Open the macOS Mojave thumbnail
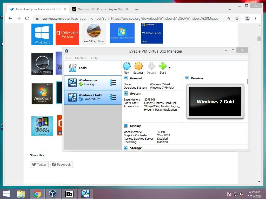266x199 pixels. tap(42, 64)
